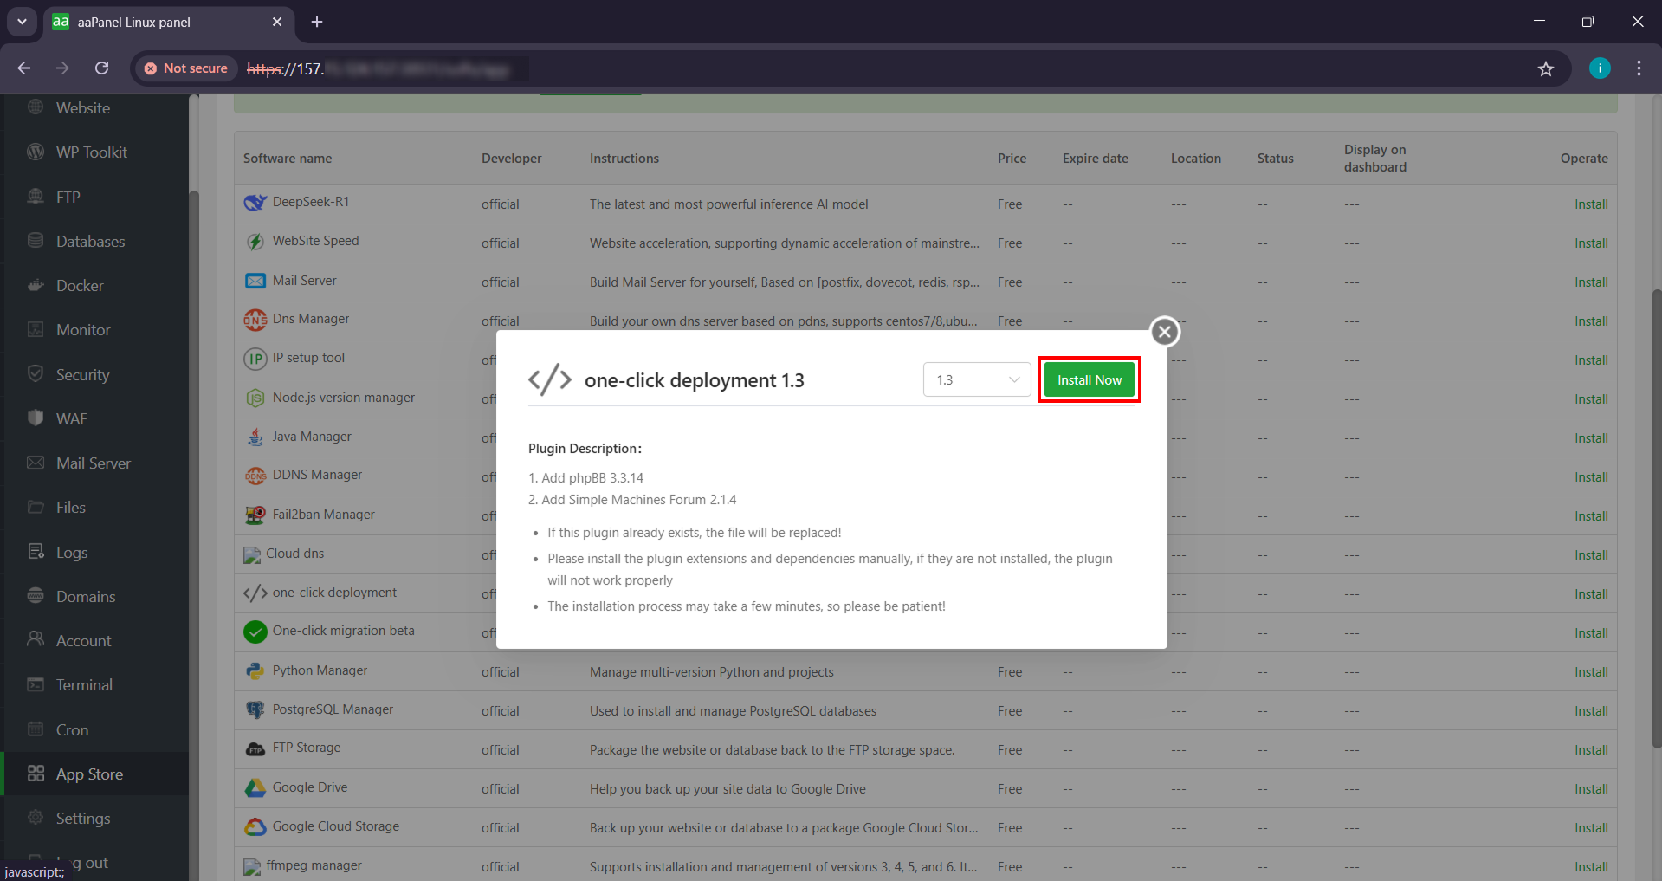This screenshot has height=881, width=1662.
Task: Open the Terminal sidebar icon
Action: [x=36, y=684]
